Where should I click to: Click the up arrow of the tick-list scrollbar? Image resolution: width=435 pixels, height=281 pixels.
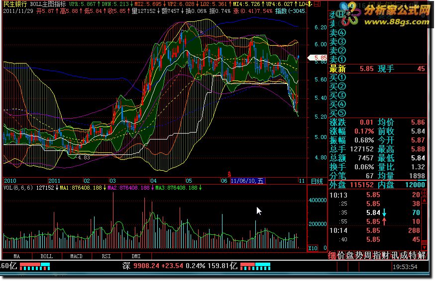click(424, 200)
